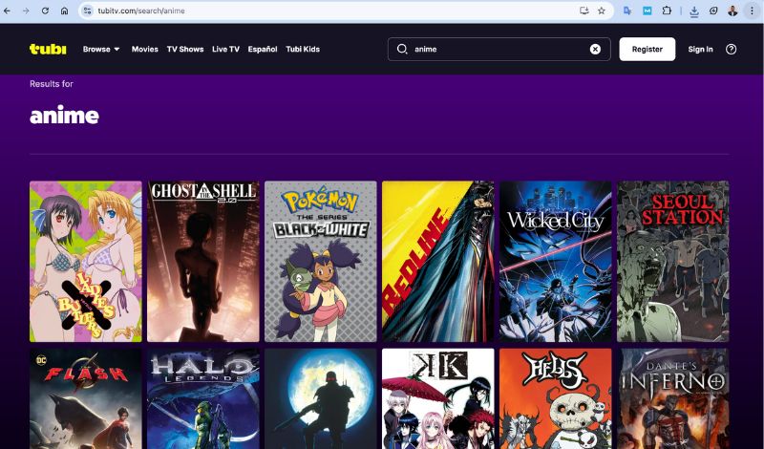The width and height of the screenshot is (764, 449).
Task: Open the Google Translate extension icon
Action: (x=627, y=11)
